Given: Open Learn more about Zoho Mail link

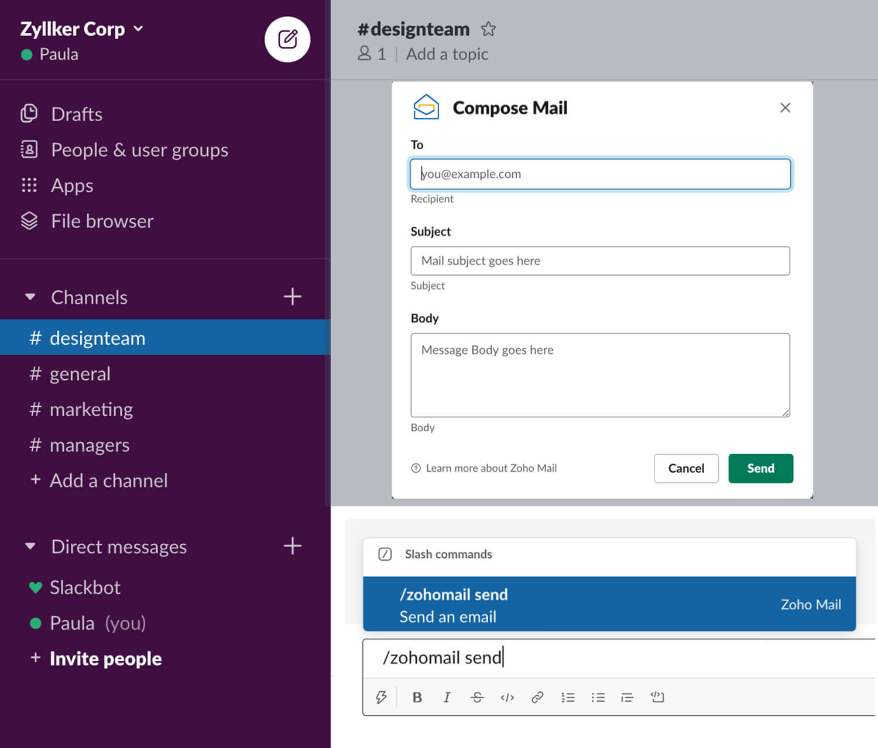Looking at the screenshot, I should [x=491, y=468].
